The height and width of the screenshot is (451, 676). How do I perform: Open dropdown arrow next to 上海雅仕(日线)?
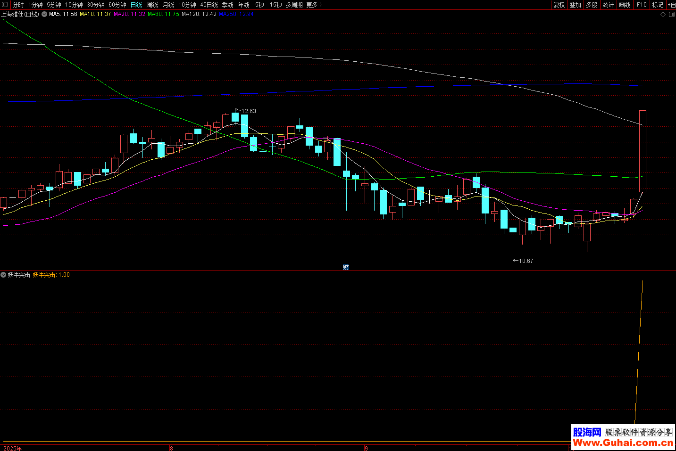pyautogui.click(x=44, y=14)
